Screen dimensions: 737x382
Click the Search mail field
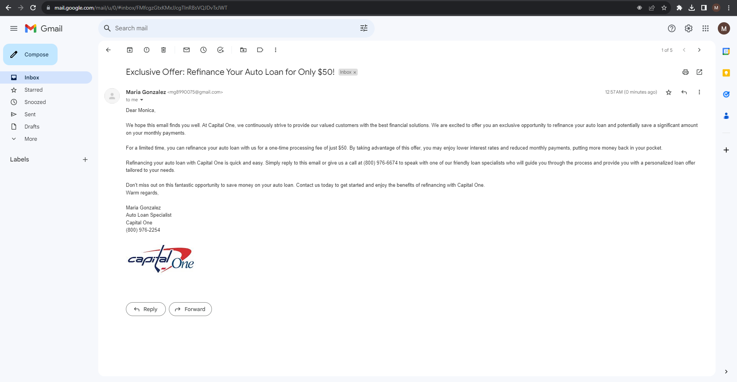[x=236, y=28]
